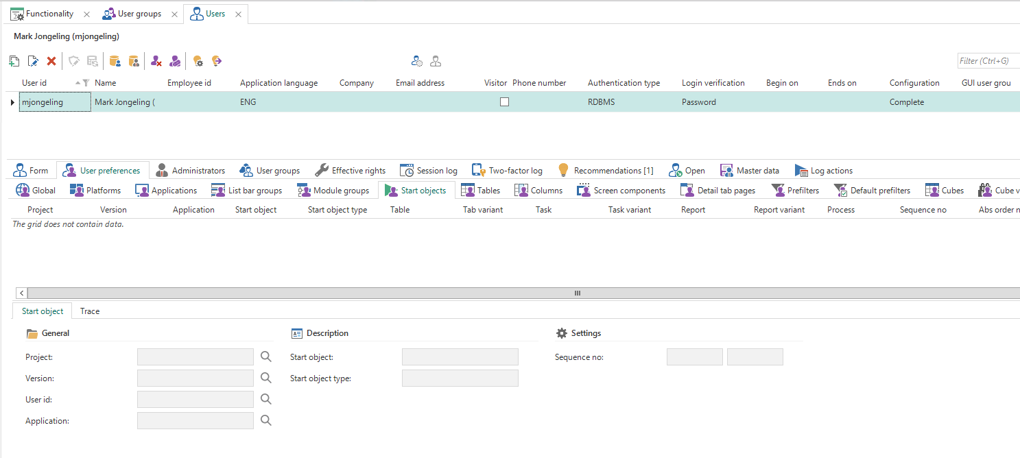Screen dimensions: 1020x458
Task: Click the first Sequence no input field
Action: coord(695,357)
